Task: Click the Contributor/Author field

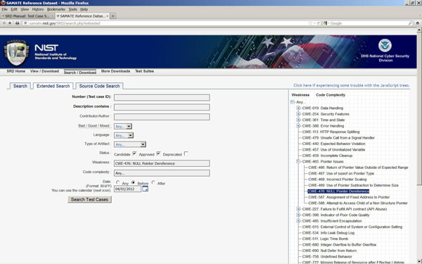Action: tap(162, 117)
